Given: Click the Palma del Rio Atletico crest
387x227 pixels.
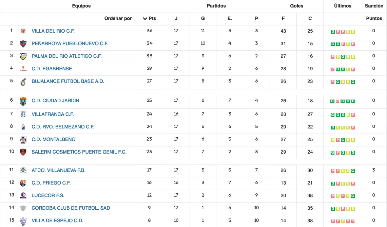Looking at the screenshot, I should point(23,56).
